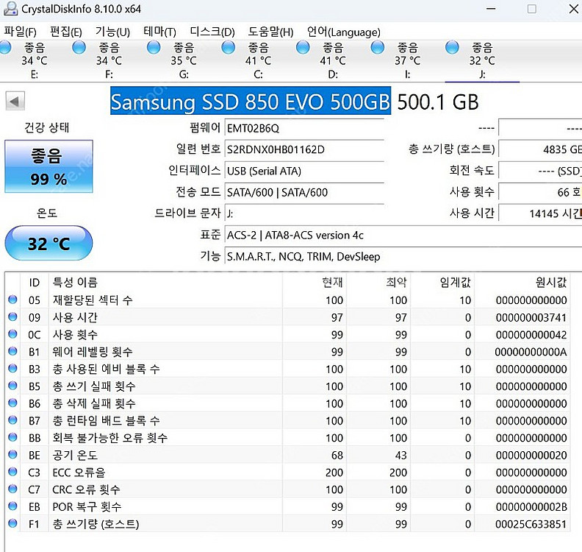The image size is (582, 552).
Task: Open the 언어(Language) menu
Action: click(343, 32)
